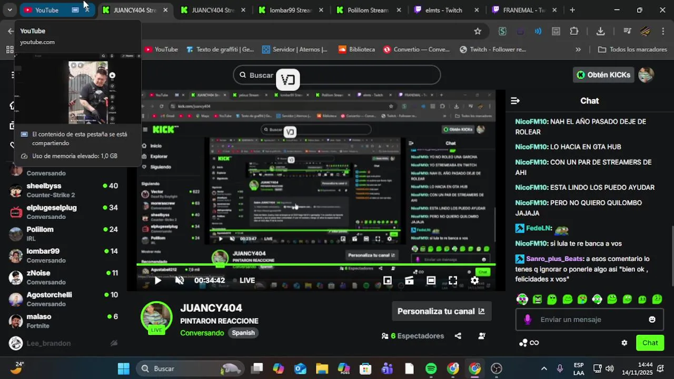Click Obtén KICKs button
Viewport: 674px width, 379px height.
coord(603,75)
